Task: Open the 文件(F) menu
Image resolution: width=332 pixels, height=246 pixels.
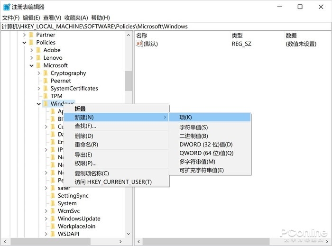Action: (11, 18)
